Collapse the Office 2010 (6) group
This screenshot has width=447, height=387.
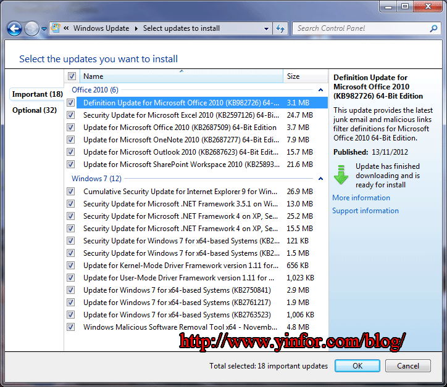pyautogui.click(x=320, y=90)
